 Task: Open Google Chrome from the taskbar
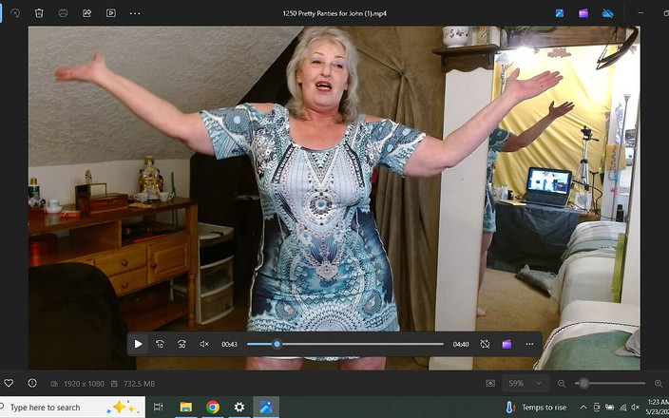(213, 407)
